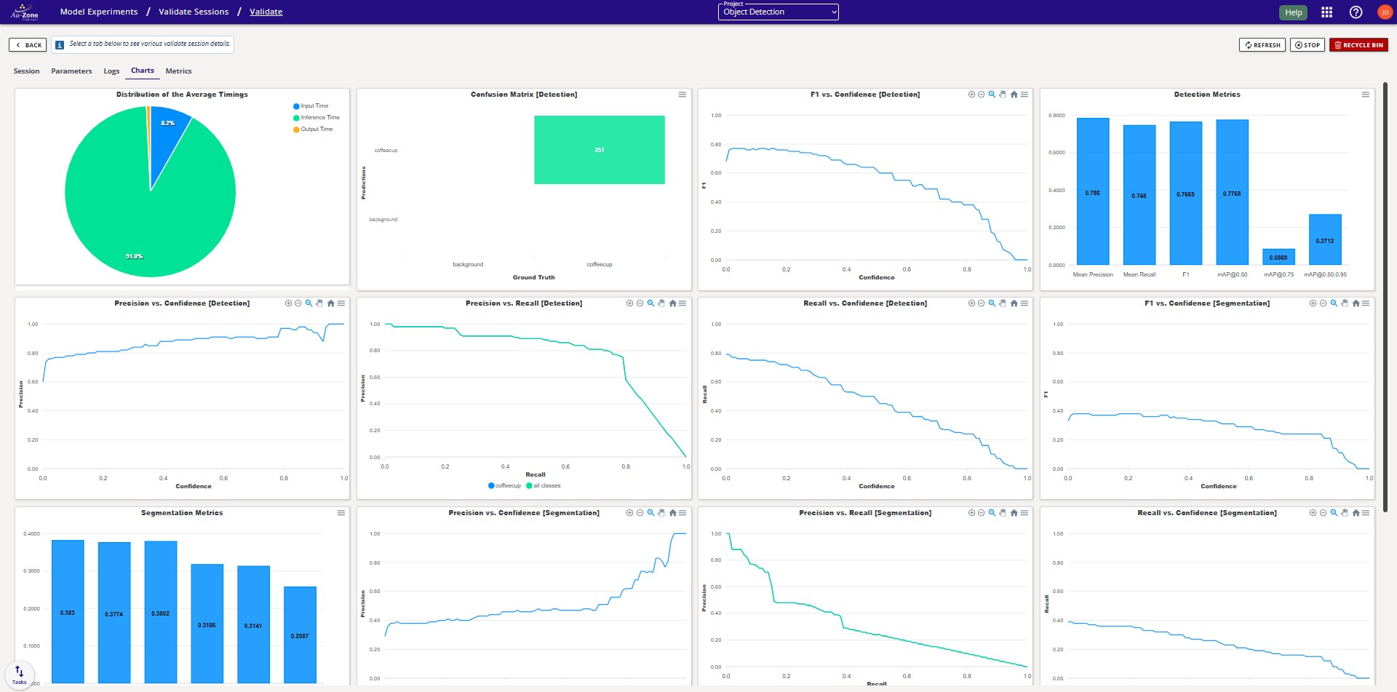Click the REFRESH button
This screenshot has height=692, width=1397.
tap(1262, 44)
